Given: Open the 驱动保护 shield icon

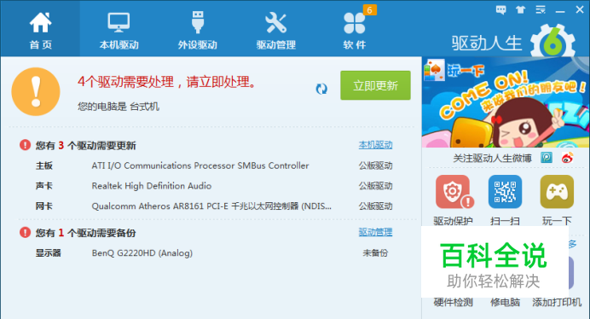Looking at the screenshot, I should 453,192.
